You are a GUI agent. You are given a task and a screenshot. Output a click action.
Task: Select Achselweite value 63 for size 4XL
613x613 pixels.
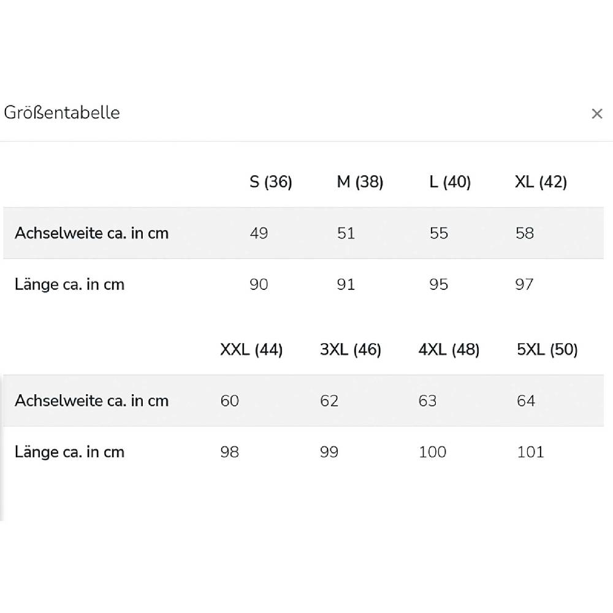coord(427,401)
